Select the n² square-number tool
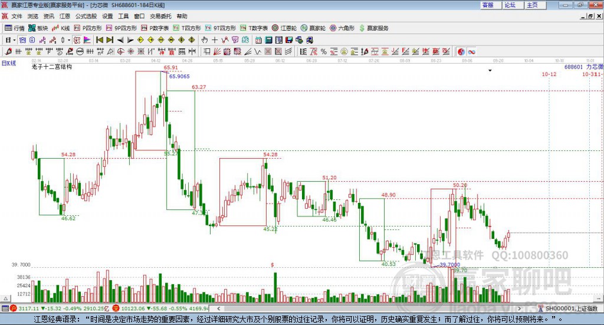The height and width of the screenshot is (325, 604). pos(100,51)
